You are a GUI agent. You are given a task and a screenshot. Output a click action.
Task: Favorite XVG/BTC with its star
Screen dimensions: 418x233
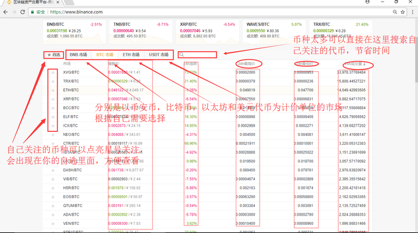coord(53,72)
